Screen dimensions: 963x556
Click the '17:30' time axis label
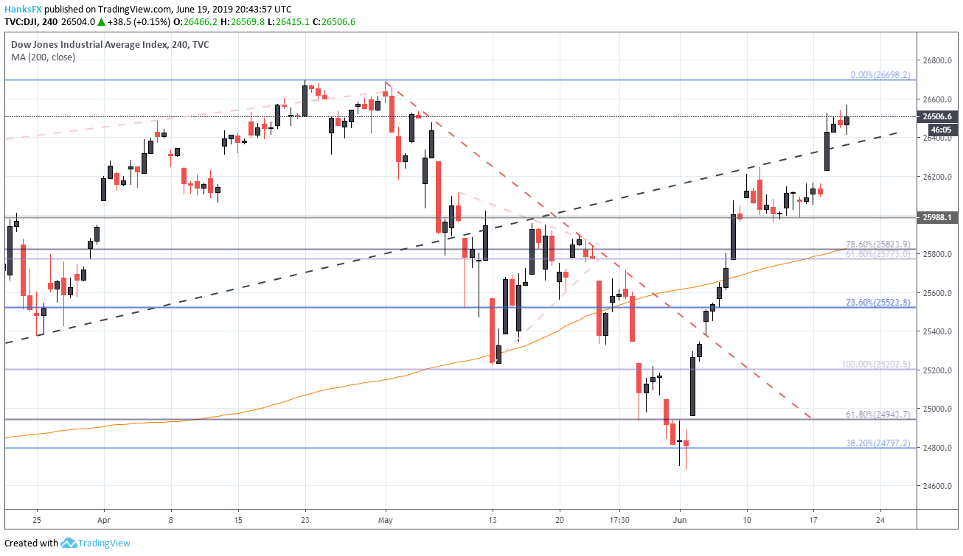[619, 518]
